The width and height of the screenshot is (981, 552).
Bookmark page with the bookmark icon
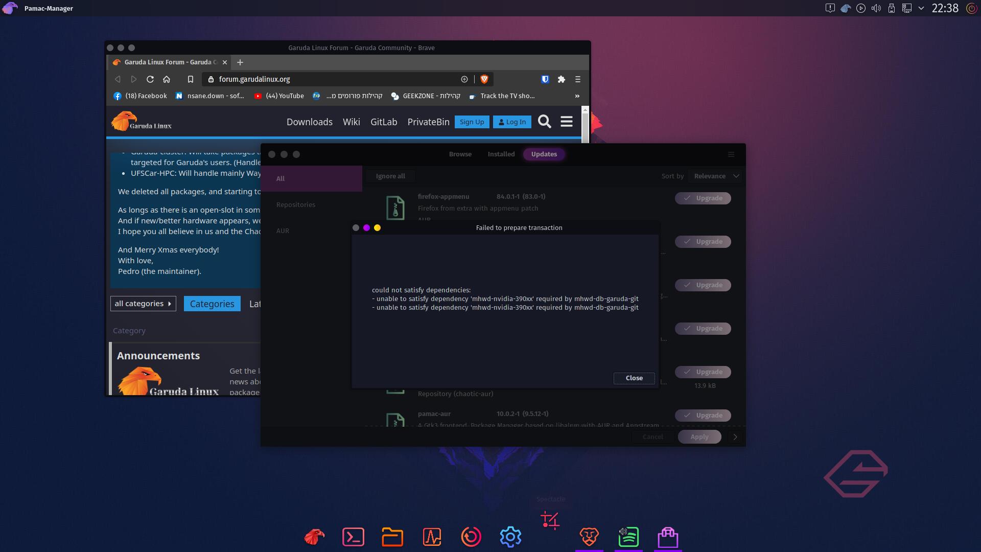pos(190,79)
